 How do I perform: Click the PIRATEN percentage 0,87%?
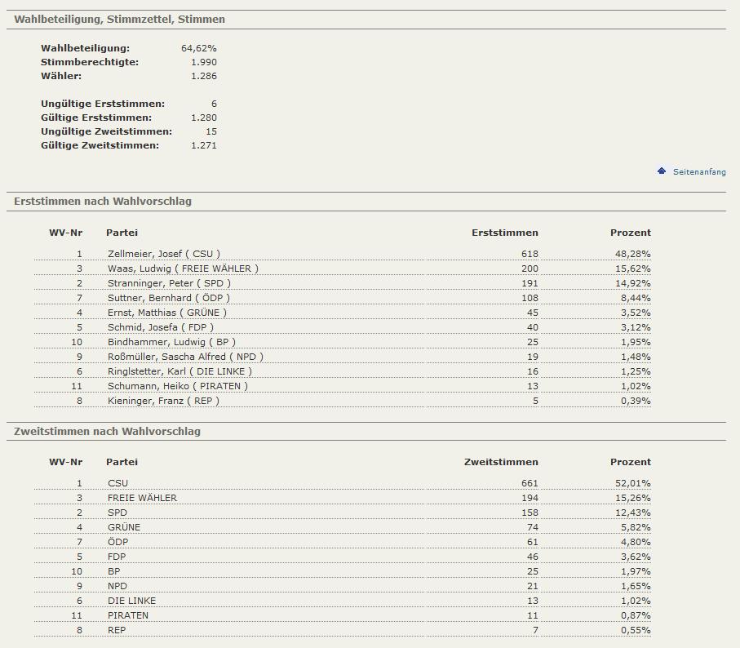point(636,615)
